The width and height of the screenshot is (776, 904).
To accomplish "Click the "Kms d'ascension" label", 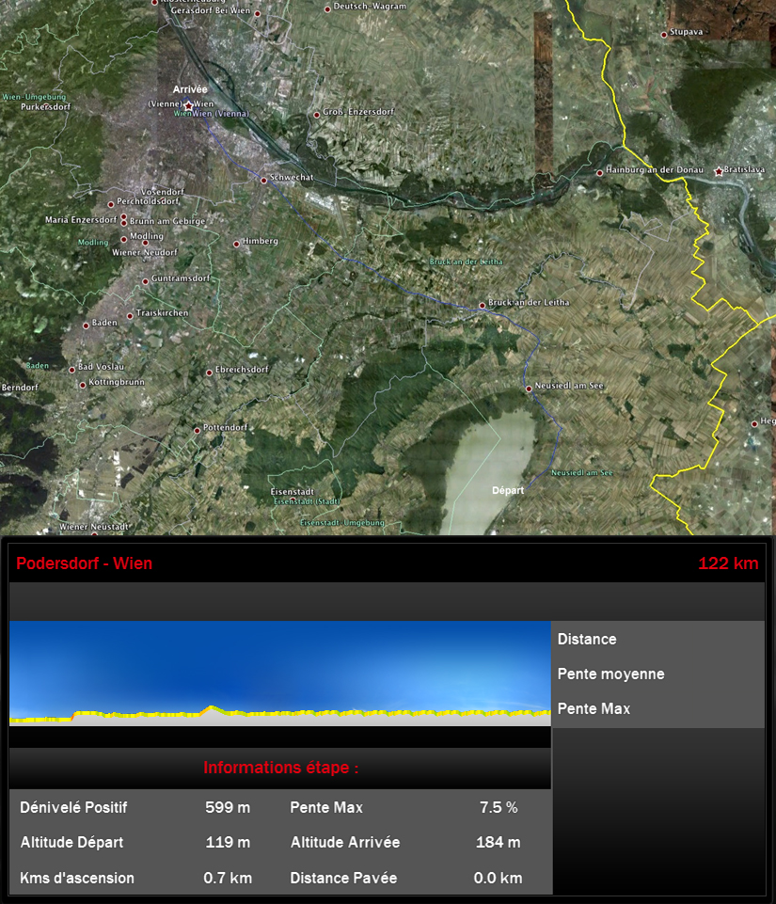I will tap(77, 878).
